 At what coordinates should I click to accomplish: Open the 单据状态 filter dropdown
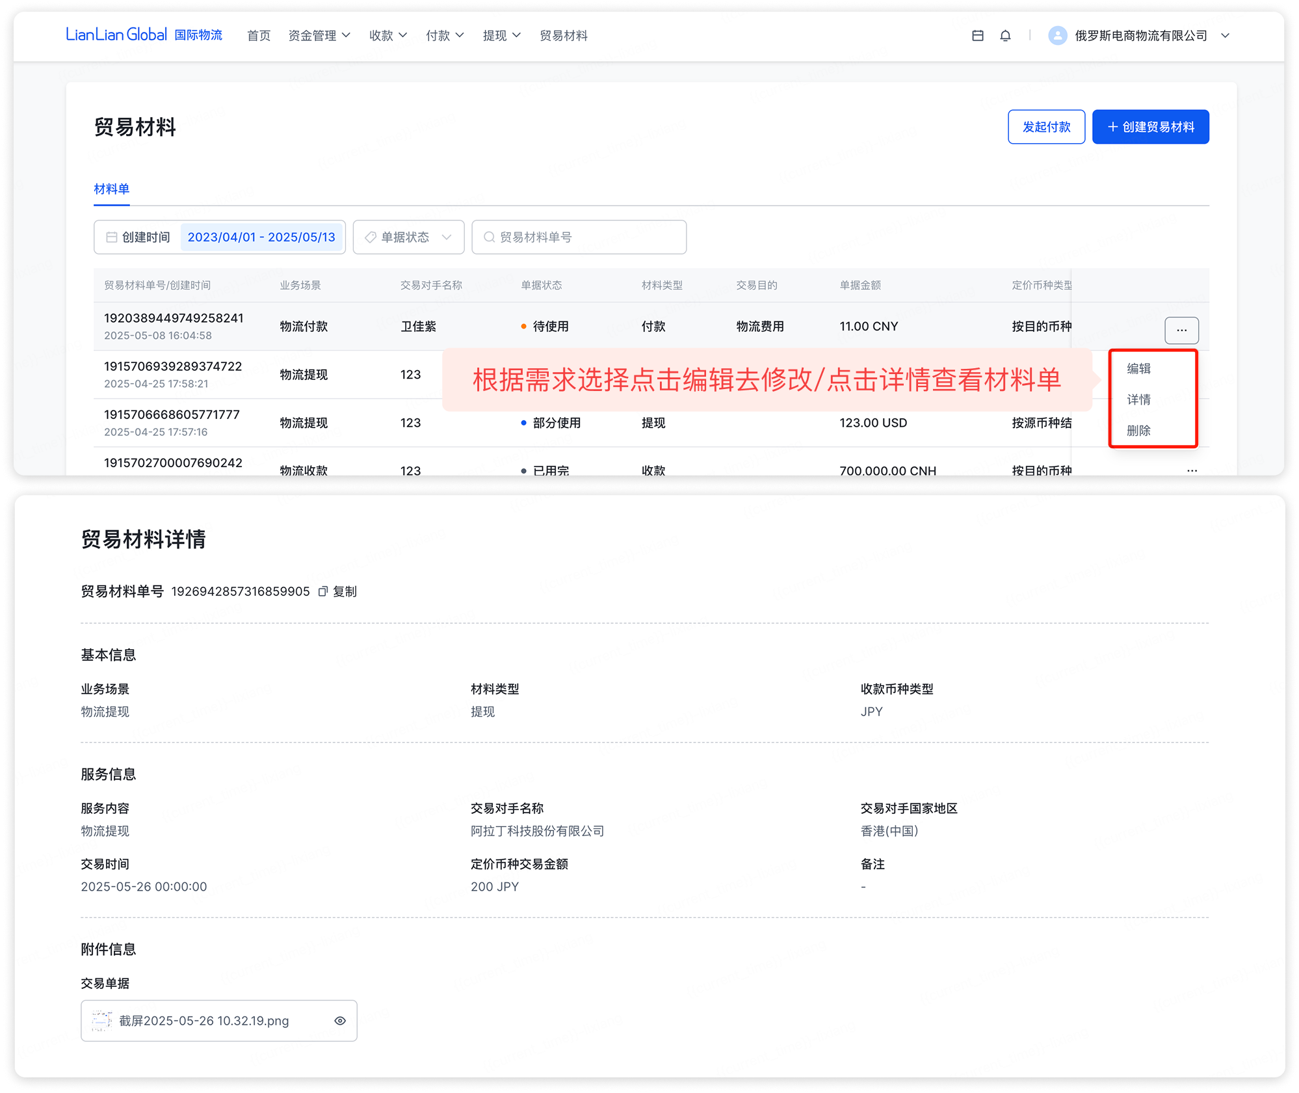[x=408, y=237]
